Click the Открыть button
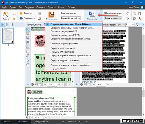This screenshot has width=145, height=124. [25, 13]
